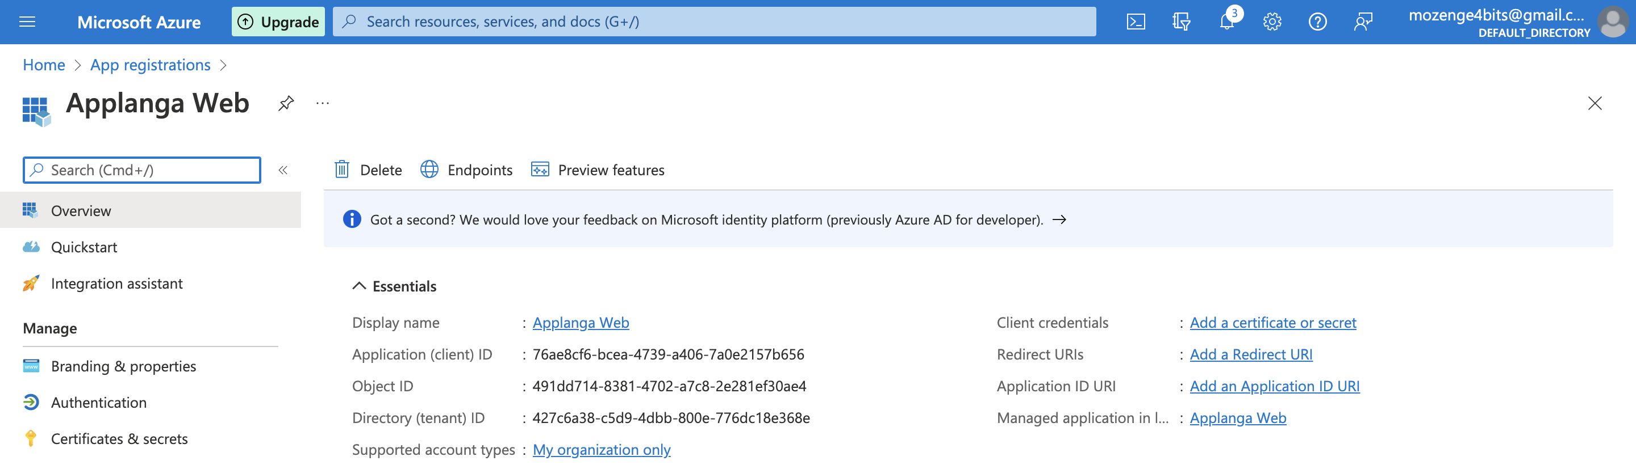Click the My organization only link
The image size is (1636, 465).
click(x=602, y=450)
